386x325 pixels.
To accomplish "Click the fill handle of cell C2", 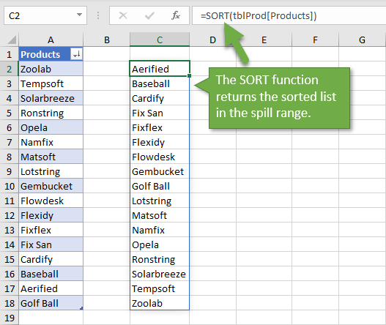I will pyautogui.click(x=189, y=76).
